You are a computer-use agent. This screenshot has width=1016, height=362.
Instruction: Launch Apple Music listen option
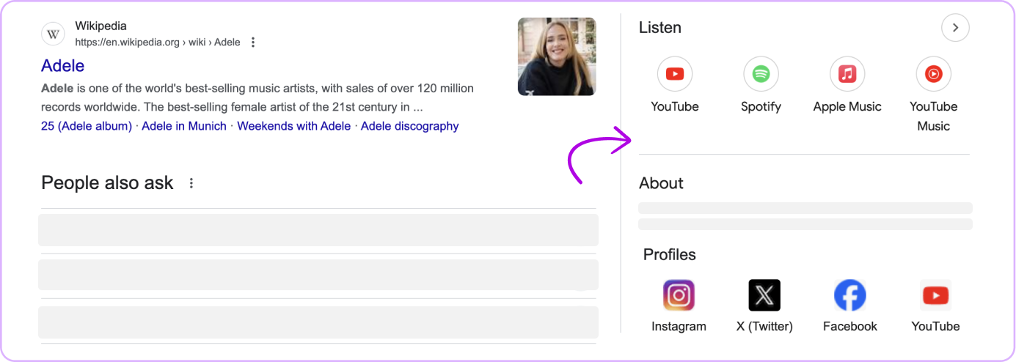click(x=847, y=74)
